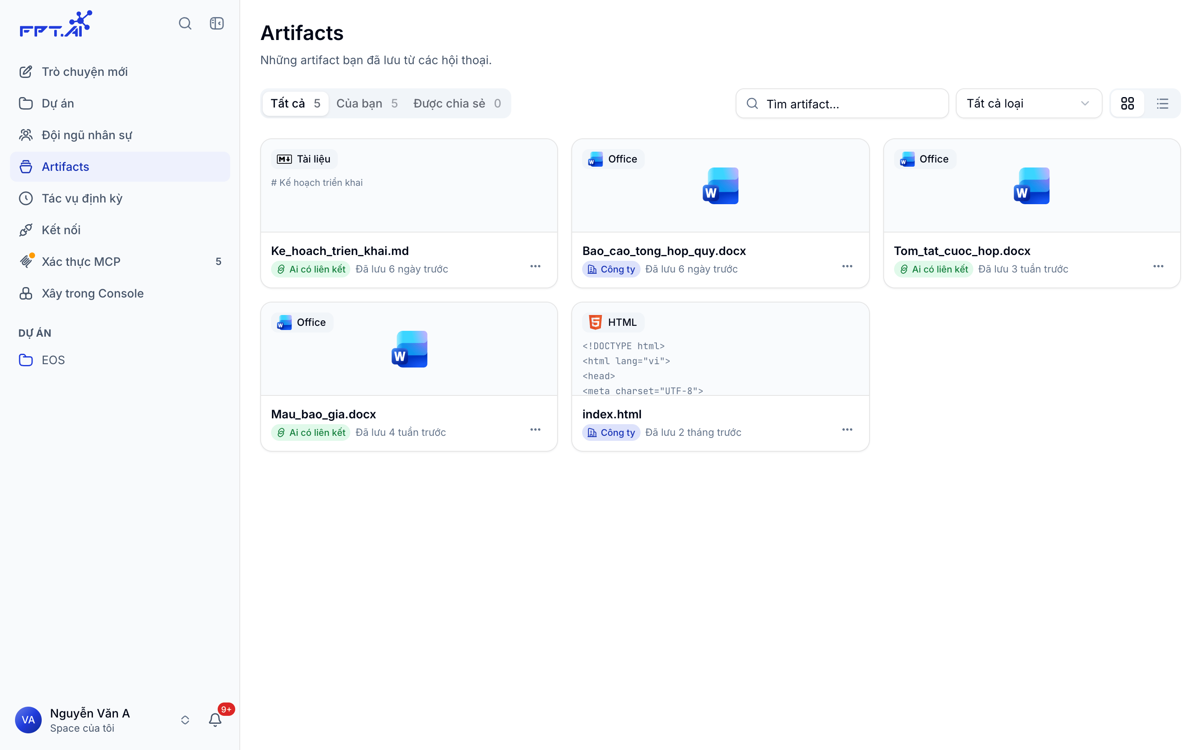Open notifications bell with 9+ badge
The image size is (1201, 750).
click(x=215, y=720)
